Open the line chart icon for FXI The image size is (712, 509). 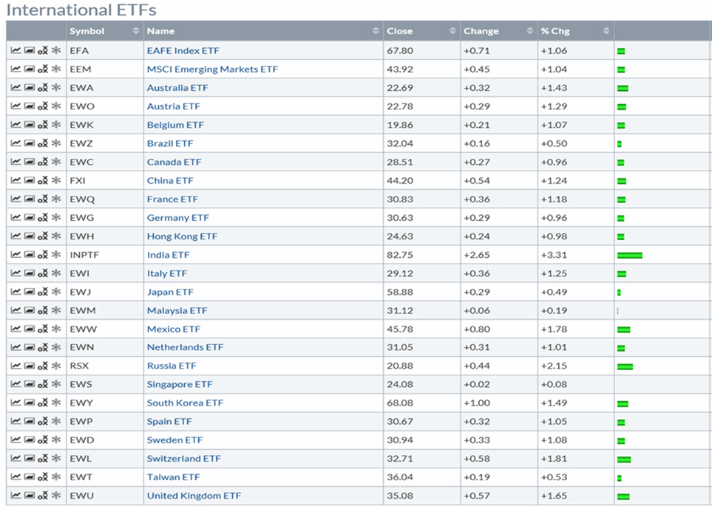[x=16, y=180]
